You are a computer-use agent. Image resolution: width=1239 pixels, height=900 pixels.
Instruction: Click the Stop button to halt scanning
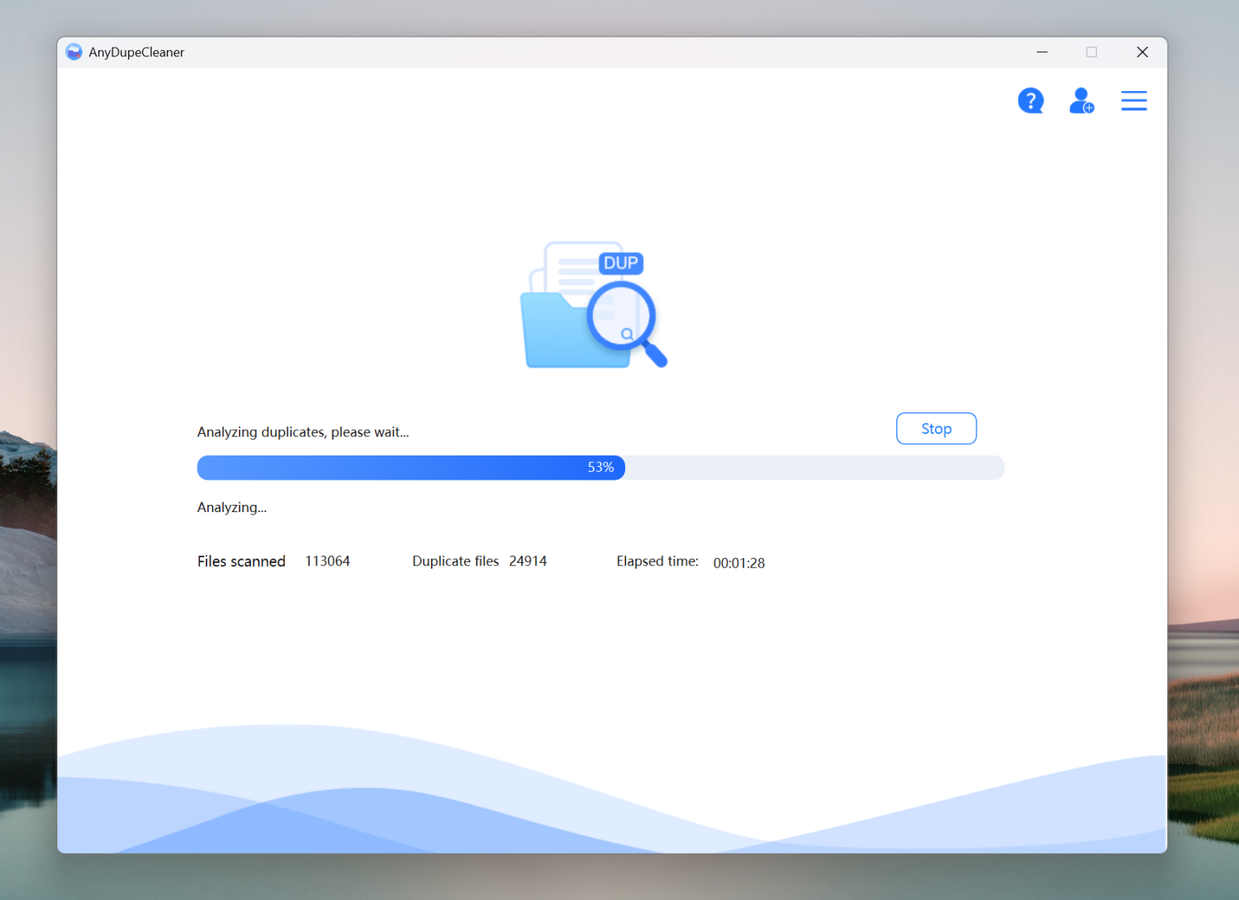click(x=936, y=428)
